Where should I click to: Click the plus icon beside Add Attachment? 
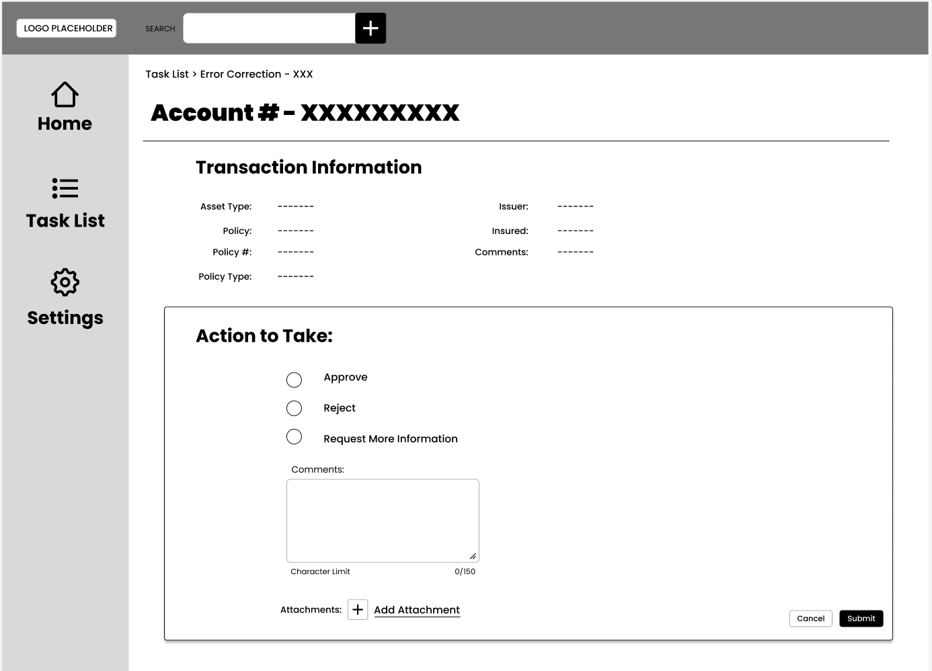[x=357, y=609]
